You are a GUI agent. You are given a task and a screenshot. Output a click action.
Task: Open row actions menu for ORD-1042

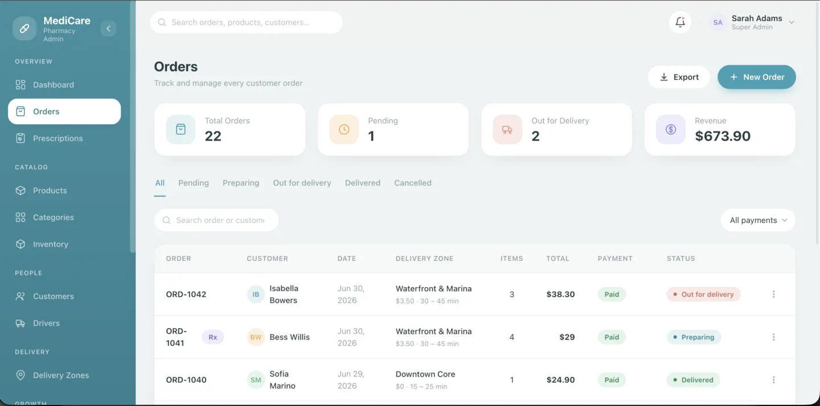click(x=773, y=294)
